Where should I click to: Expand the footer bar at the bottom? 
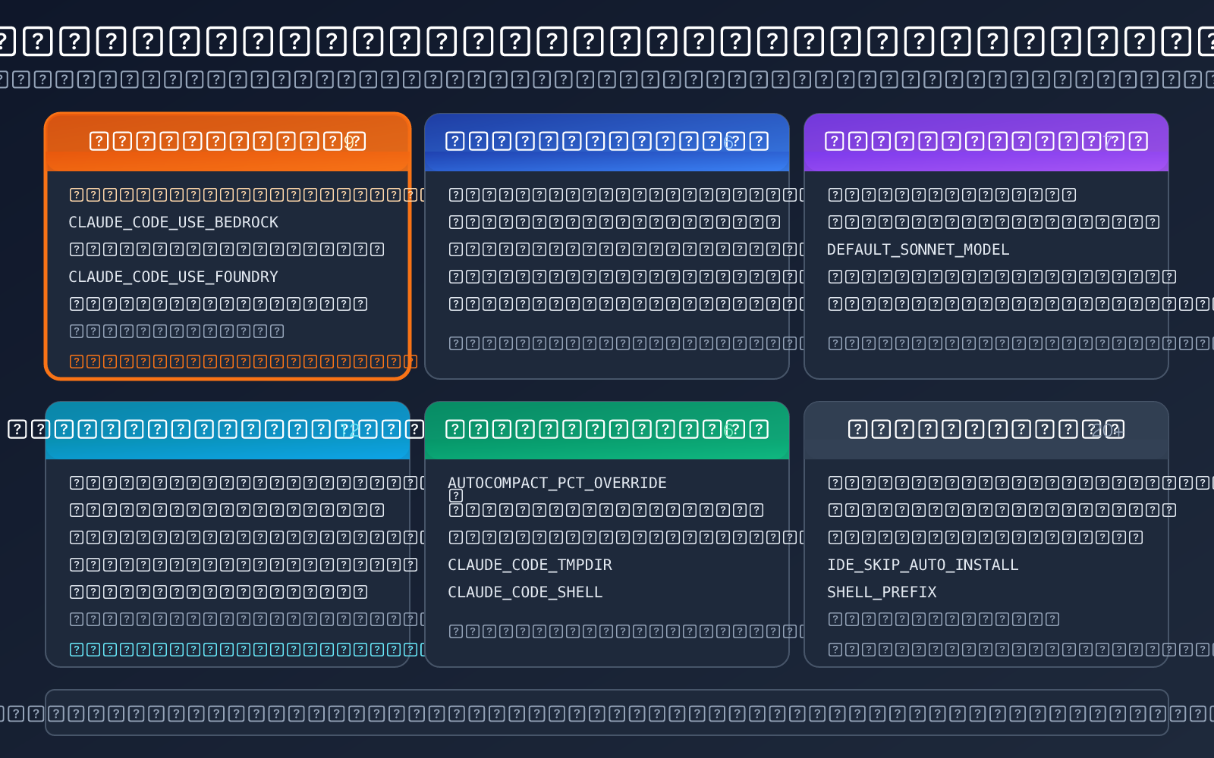607,713
